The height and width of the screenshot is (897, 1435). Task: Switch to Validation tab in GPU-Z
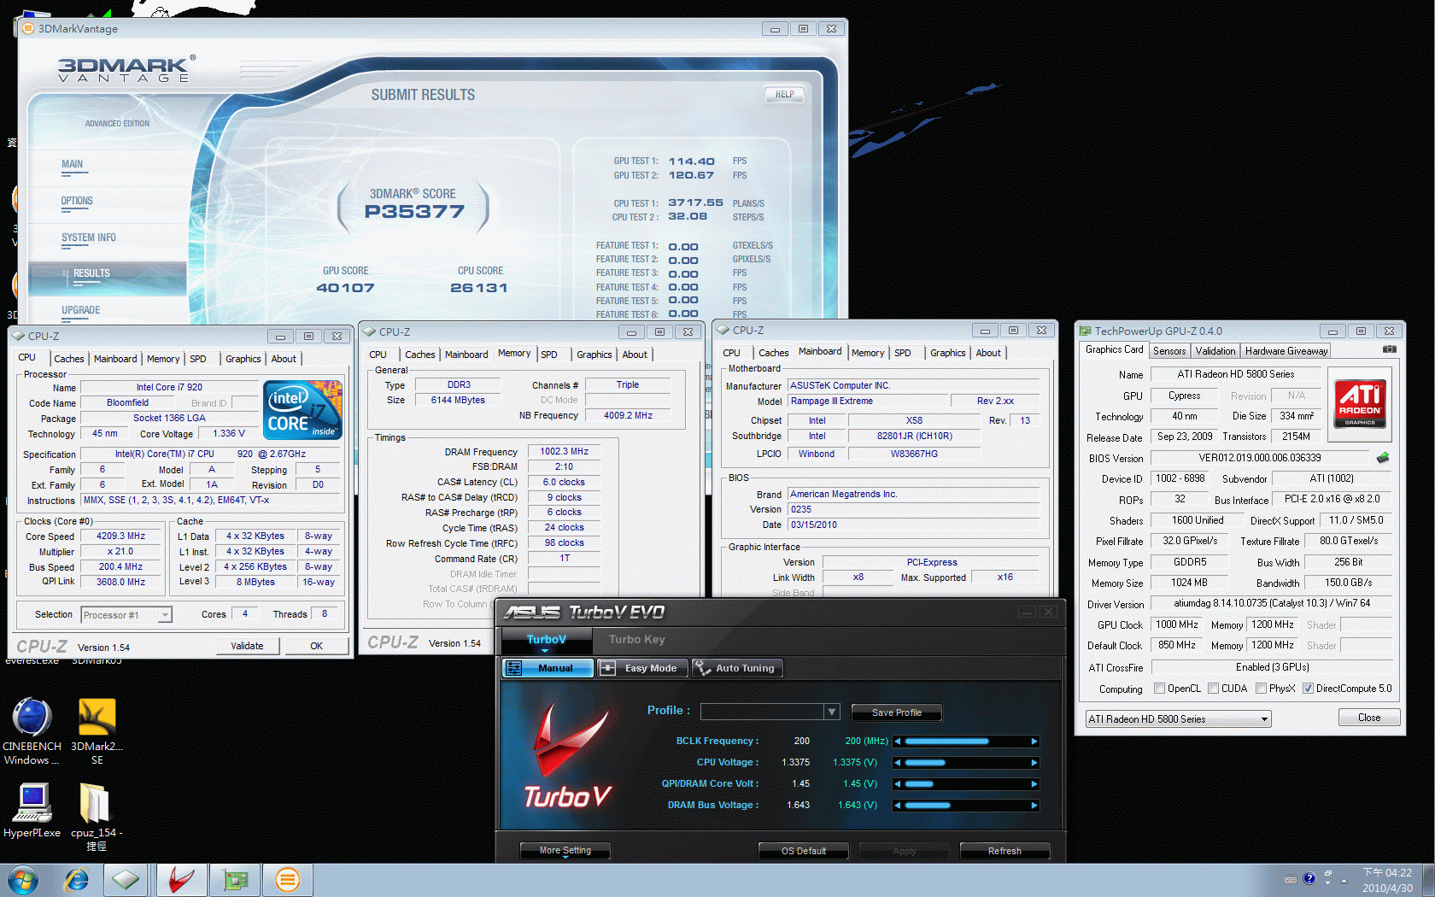point(1215,351)
